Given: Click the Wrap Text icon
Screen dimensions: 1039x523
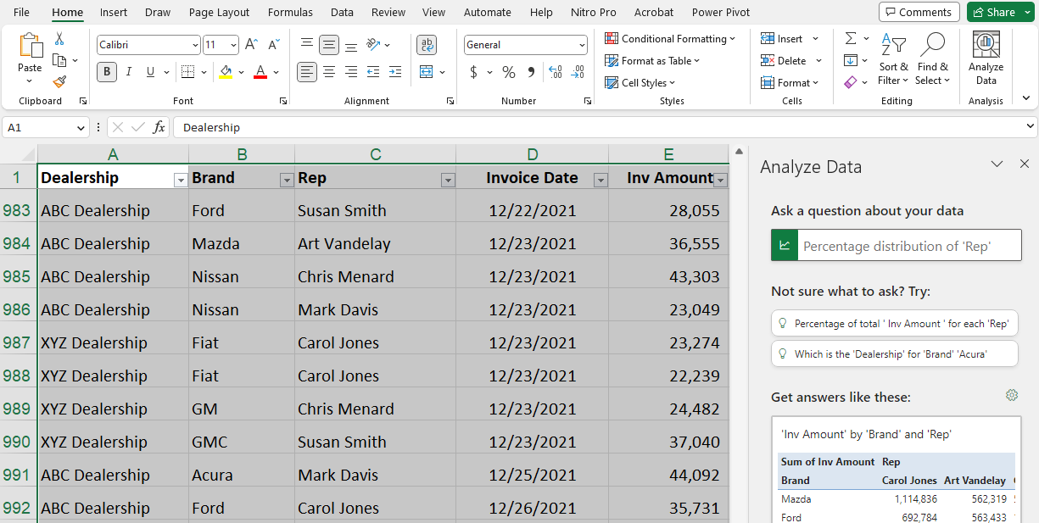Looking at the screenshot, I should [427, 45].
